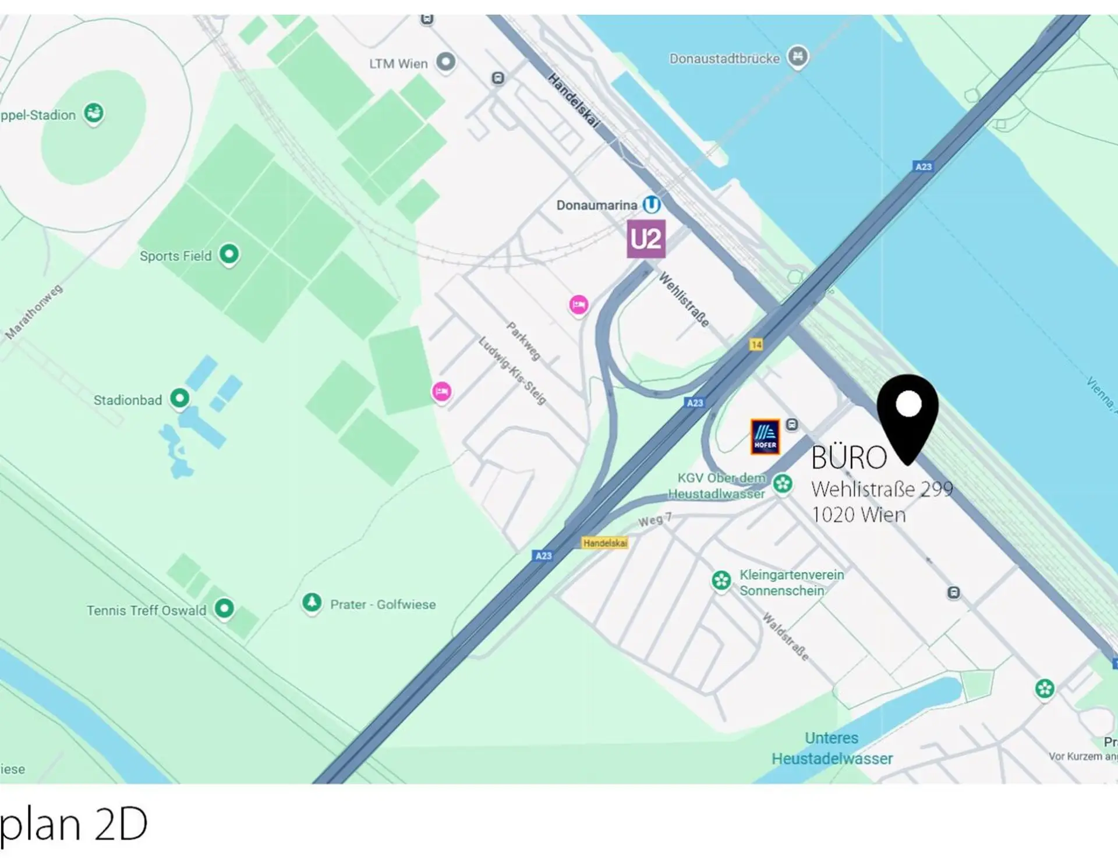The image size is (1118, 865).
Task: Click the Tennis Treff Oswald marker
Action: pos(224,609)
